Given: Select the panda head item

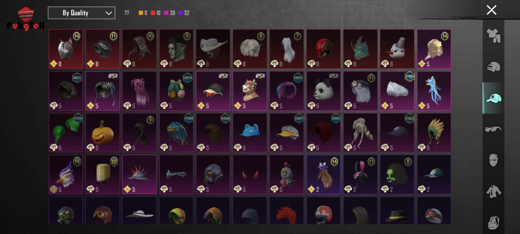Looking at the screenshot, I should click(x=323, y=91).
